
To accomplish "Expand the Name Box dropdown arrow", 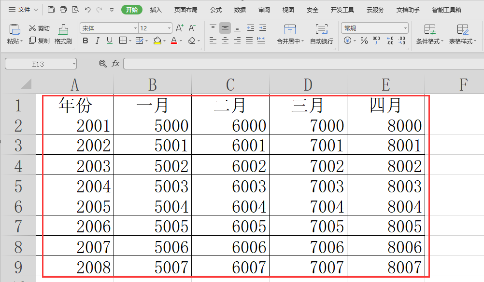I will tap(74, 64).
